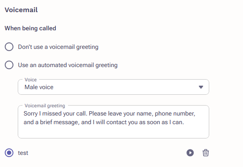Screen dimensions: 243x167
Task: Place cursor at 'Sorry I missed your call'
Action: pyautogui.click(x=55, y=113)
